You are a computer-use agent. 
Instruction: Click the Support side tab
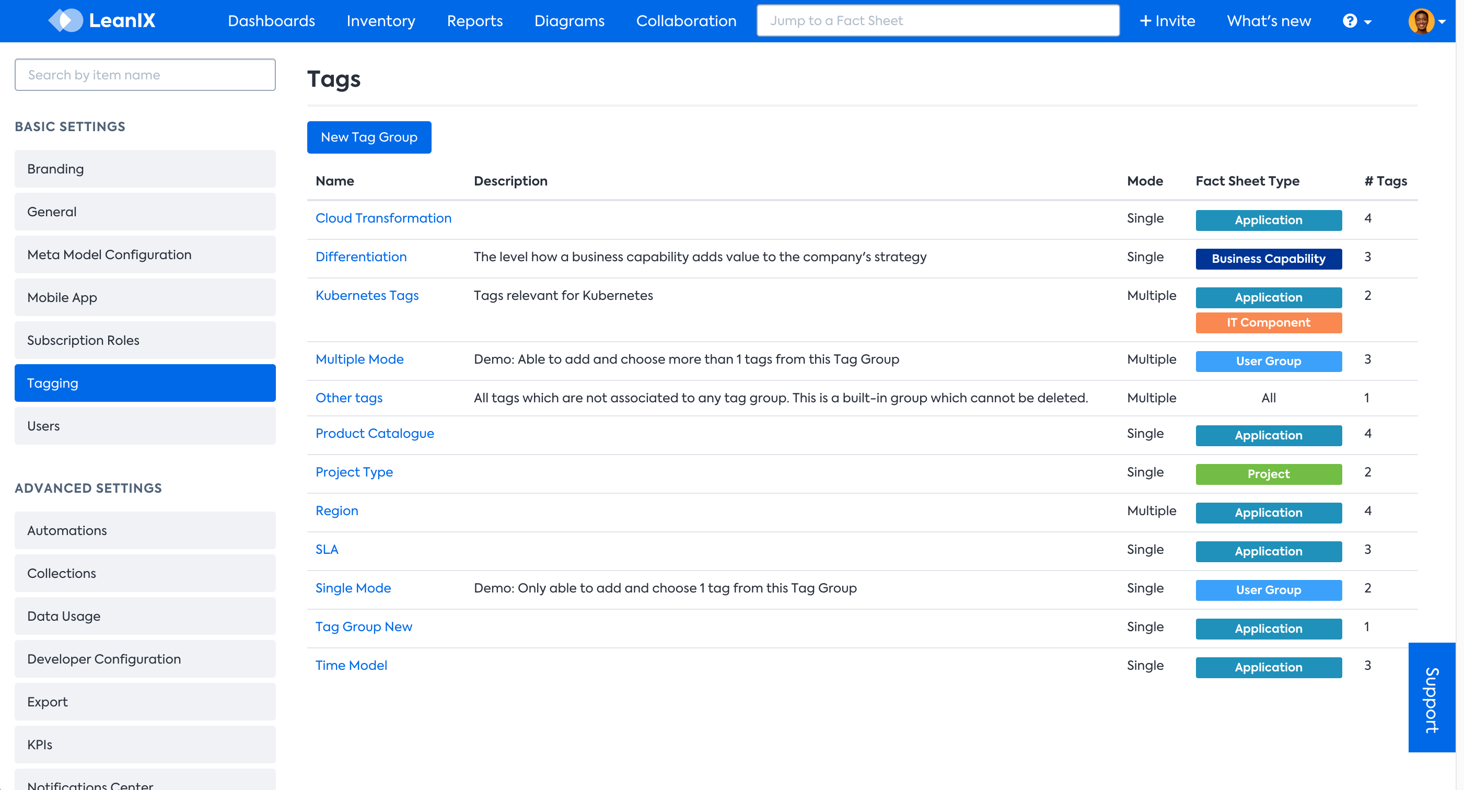tap(1431, 698)
